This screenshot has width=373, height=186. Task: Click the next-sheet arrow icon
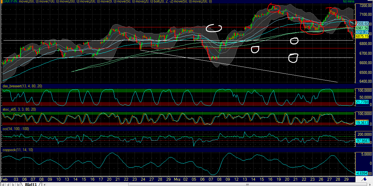click(13, 184)
